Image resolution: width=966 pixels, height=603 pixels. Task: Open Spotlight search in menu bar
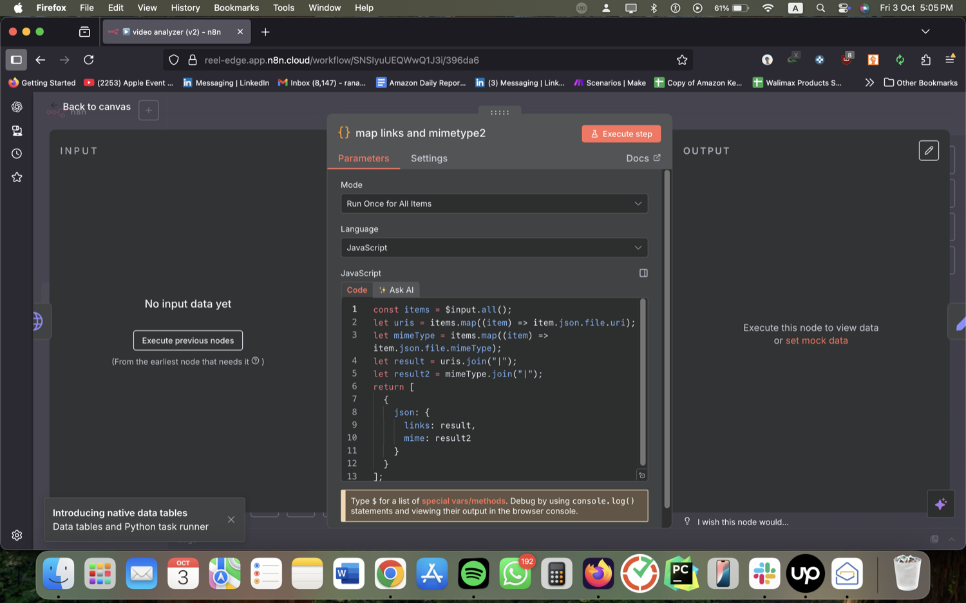(820, 8)
